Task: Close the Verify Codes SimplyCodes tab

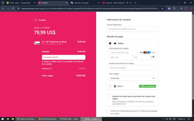Action: pyautogui.click(x=35, y=3)
